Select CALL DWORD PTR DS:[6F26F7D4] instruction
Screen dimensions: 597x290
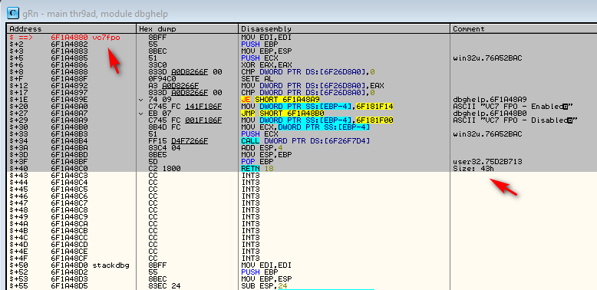305,141
